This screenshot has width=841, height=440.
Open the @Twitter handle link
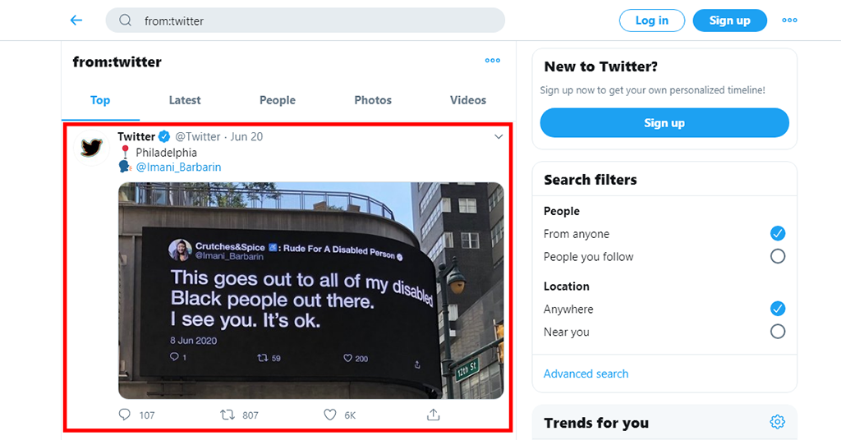click(197, 136)
